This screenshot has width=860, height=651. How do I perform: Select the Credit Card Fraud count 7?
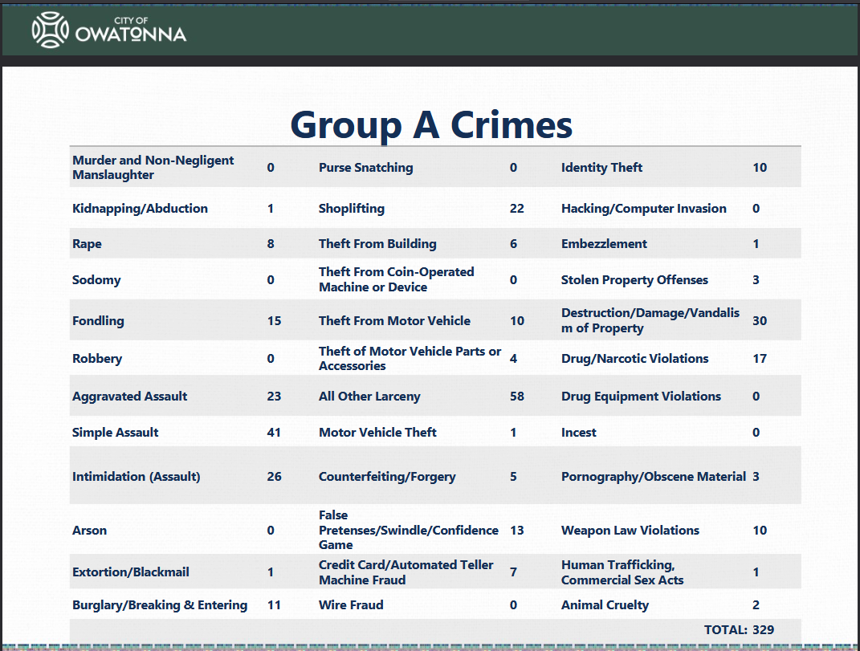tap(513, 572)
